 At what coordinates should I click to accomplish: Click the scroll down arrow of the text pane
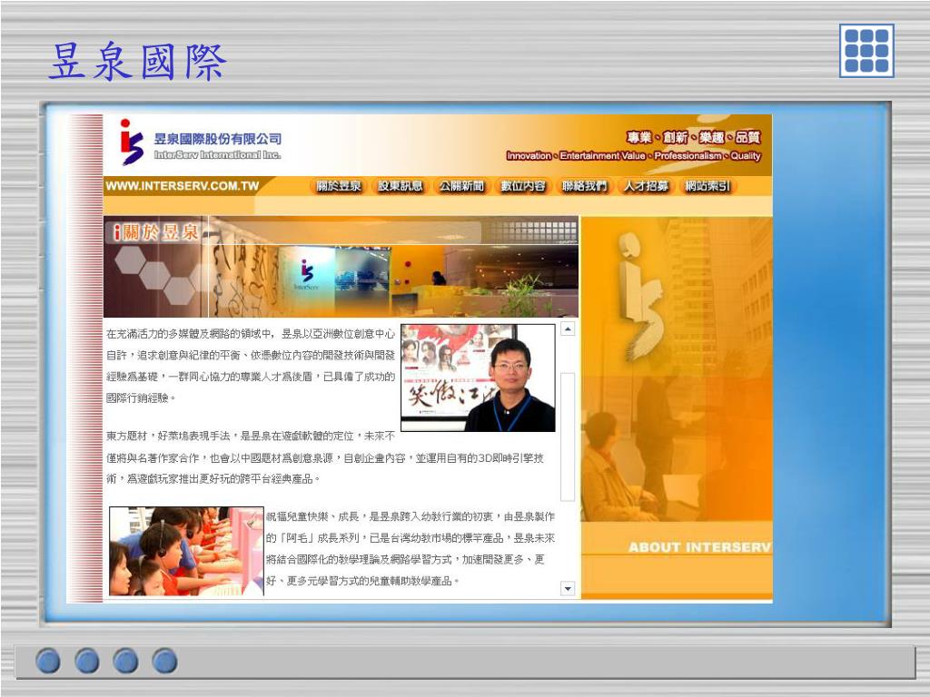(568, 588)
